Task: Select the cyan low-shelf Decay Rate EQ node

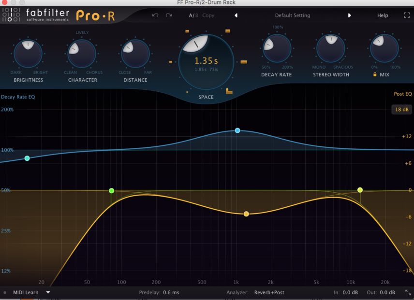Action: coord(27,158)
